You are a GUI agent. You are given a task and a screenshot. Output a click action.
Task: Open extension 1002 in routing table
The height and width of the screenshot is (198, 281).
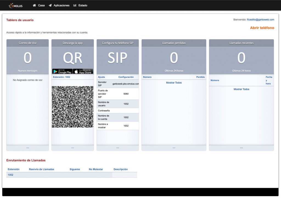pyautogui.click(x=10, y=175)
